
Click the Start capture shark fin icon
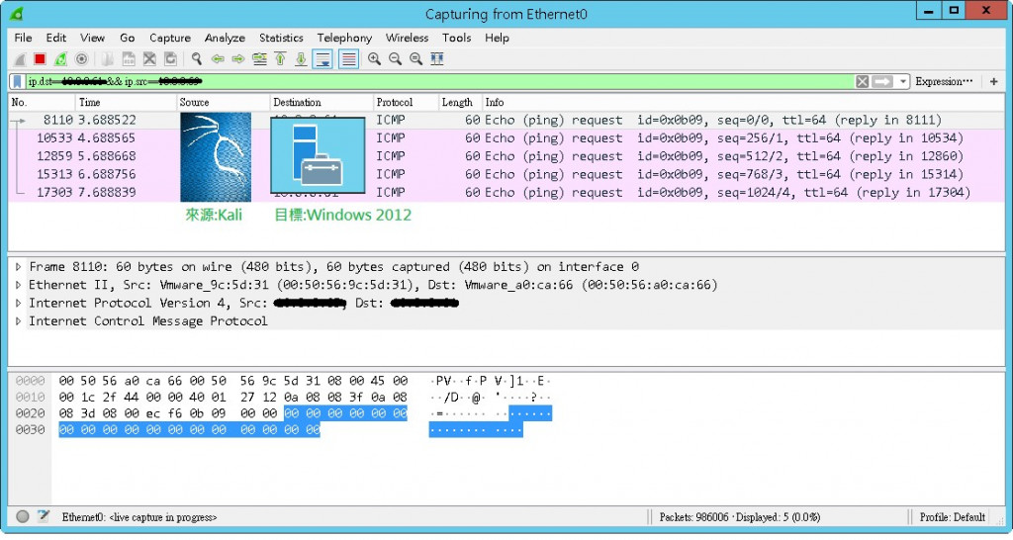(20, 59)
